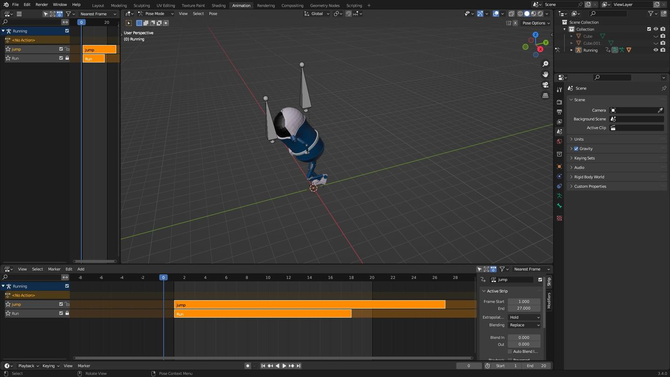The image size is (670, 377).
Task: Disable Cube render camera icon in outliner
Action: pos(663,36)
